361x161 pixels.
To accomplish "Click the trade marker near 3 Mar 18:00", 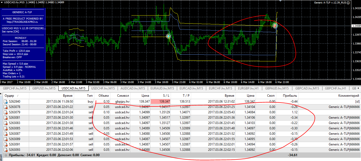I will (x=169, y=36).
